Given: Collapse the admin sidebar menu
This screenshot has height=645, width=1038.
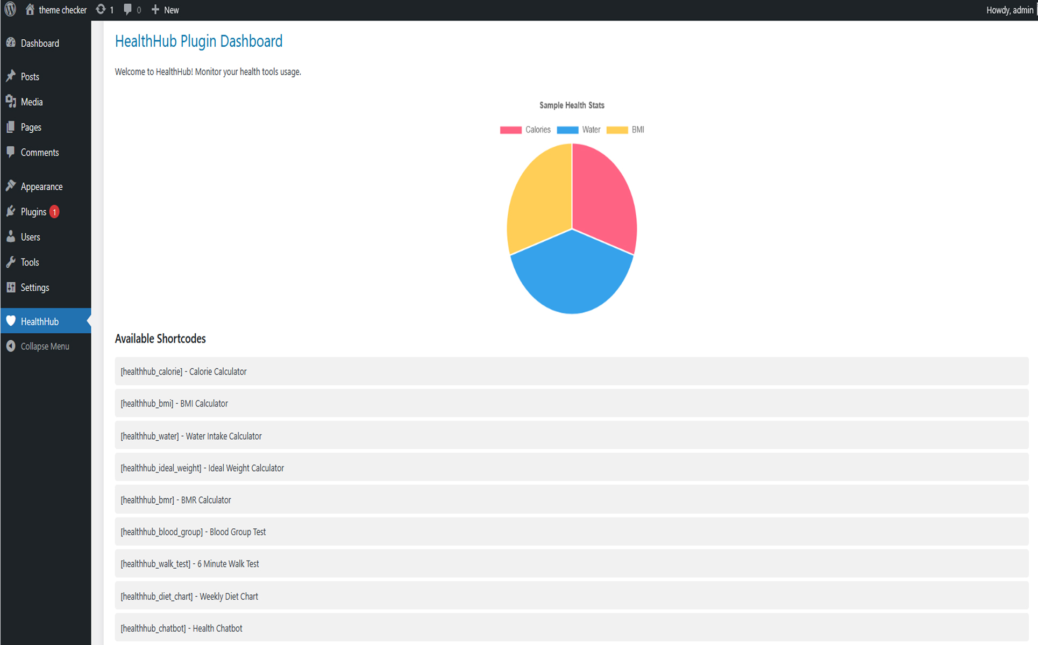Looking at the screenshot, I should tap(45, 346).
